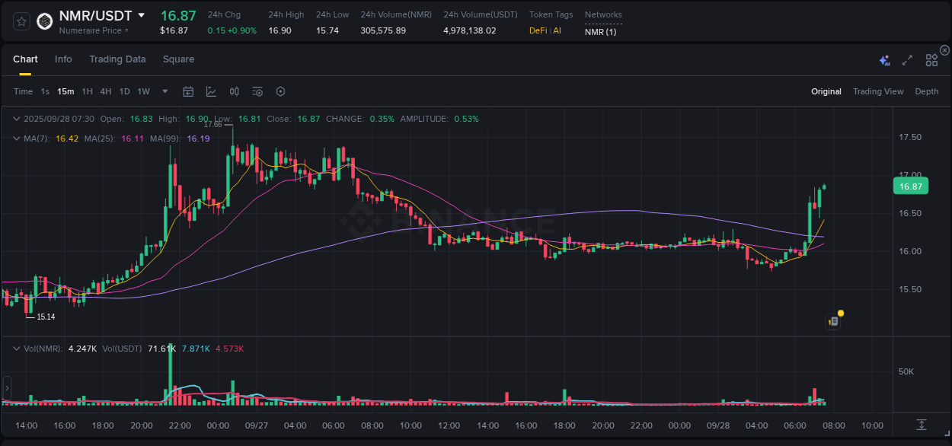The image size is (952, 446).
Task: Launch AI analysis with the sparkle icon
Action: 884,59
